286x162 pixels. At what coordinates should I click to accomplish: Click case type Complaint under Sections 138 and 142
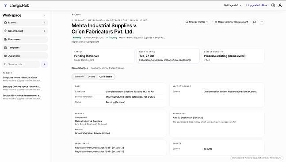pyautogui.click(x=130, y=92)
